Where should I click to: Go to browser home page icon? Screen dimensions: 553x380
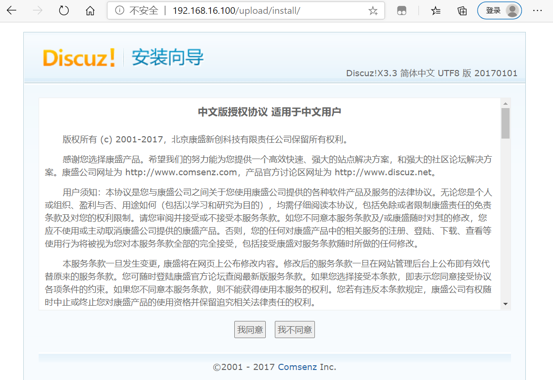click(x=90, y=10)
